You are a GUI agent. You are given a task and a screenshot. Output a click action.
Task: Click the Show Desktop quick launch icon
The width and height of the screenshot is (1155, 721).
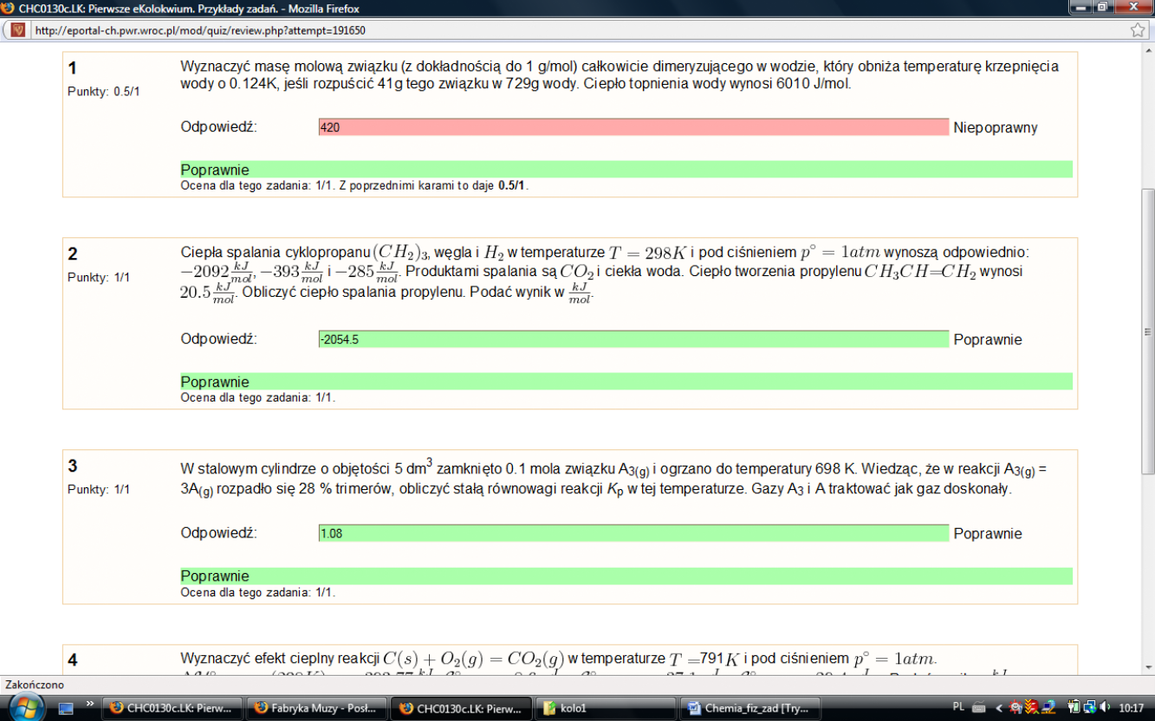pyautogui.click(x=66, y=708)
